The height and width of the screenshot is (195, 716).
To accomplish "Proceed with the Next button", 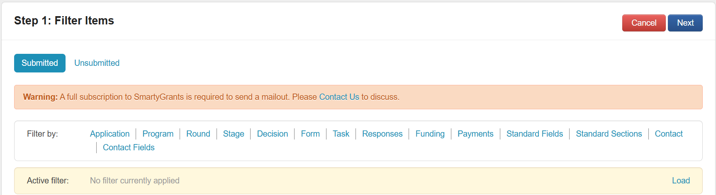I will pos(685,23).
